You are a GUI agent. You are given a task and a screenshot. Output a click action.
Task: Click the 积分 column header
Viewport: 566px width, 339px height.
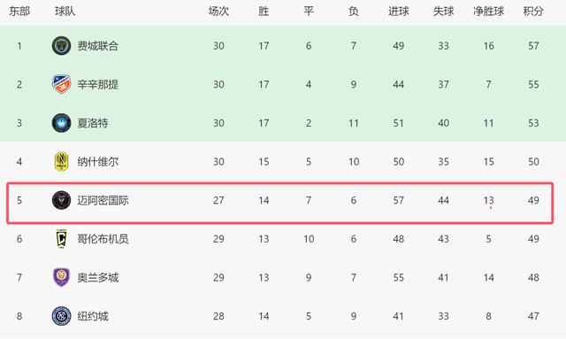533,12
